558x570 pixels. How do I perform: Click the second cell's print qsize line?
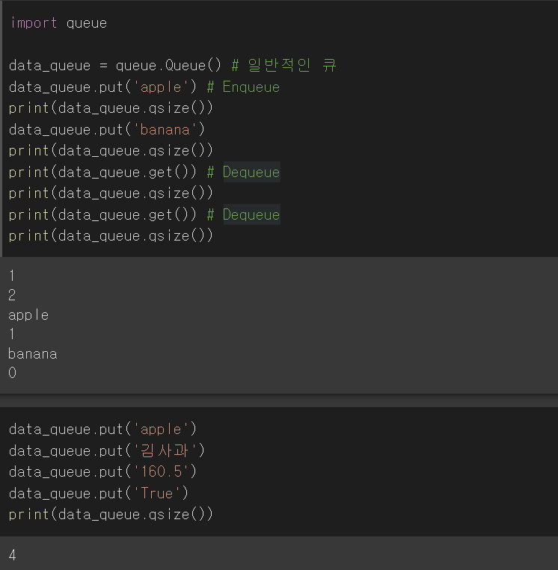pos(111,515)
